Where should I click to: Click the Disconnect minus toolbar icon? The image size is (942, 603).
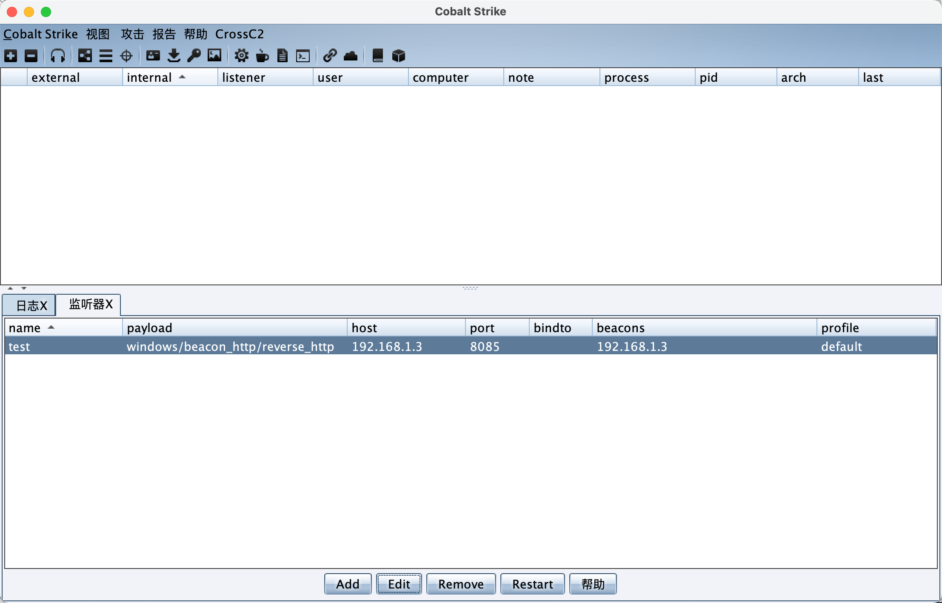pos(31,56)
